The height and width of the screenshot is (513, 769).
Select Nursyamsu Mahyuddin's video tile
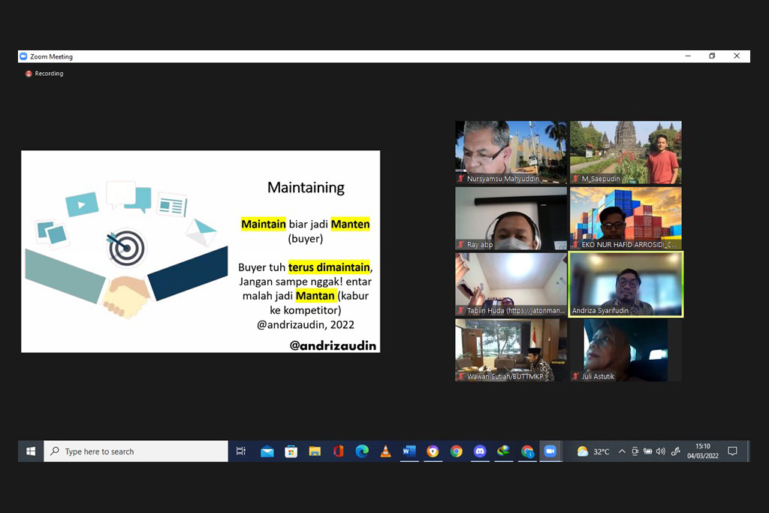point(511,152)
